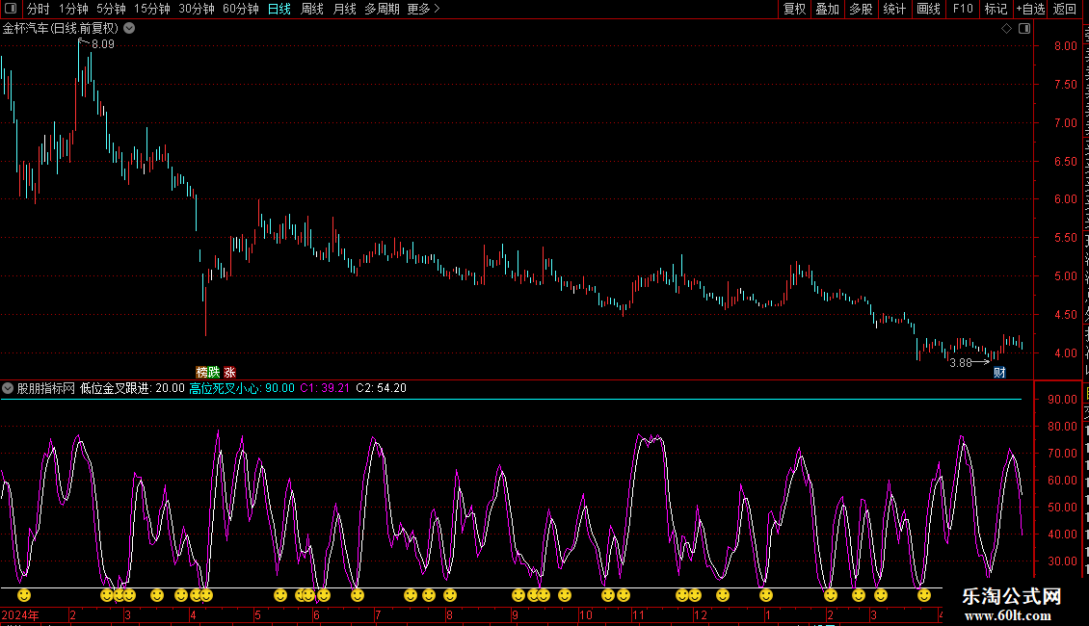
Task: Select the 60分钟 timeframe
Action: pyautogui.click(x=241, y=9)
